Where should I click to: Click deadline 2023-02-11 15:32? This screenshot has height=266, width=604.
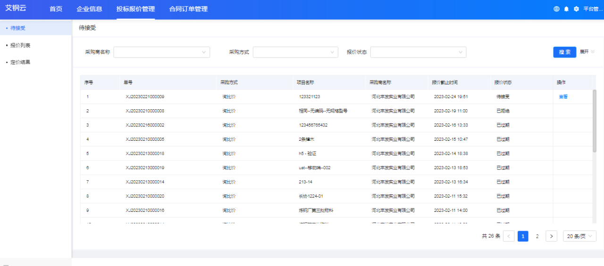451,196
